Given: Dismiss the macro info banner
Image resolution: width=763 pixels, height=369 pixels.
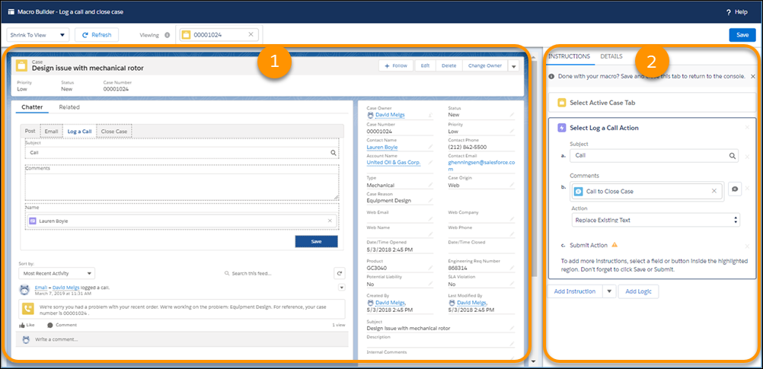Looking at the screenshot, I should coord(753,77).
